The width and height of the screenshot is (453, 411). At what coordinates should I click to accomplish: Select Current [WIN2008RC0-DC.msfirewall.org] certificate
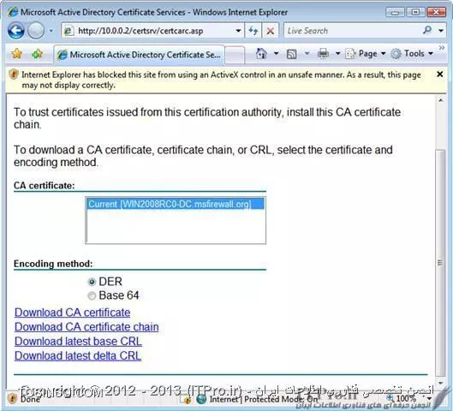click(176, 204)
